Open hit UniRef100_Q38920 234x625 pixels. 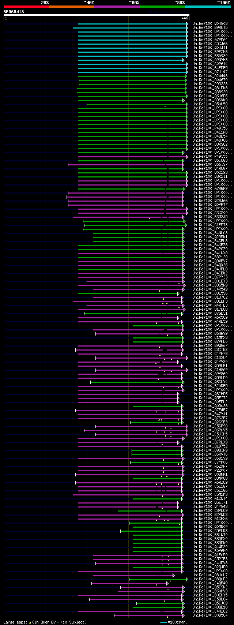pos(210,92)
